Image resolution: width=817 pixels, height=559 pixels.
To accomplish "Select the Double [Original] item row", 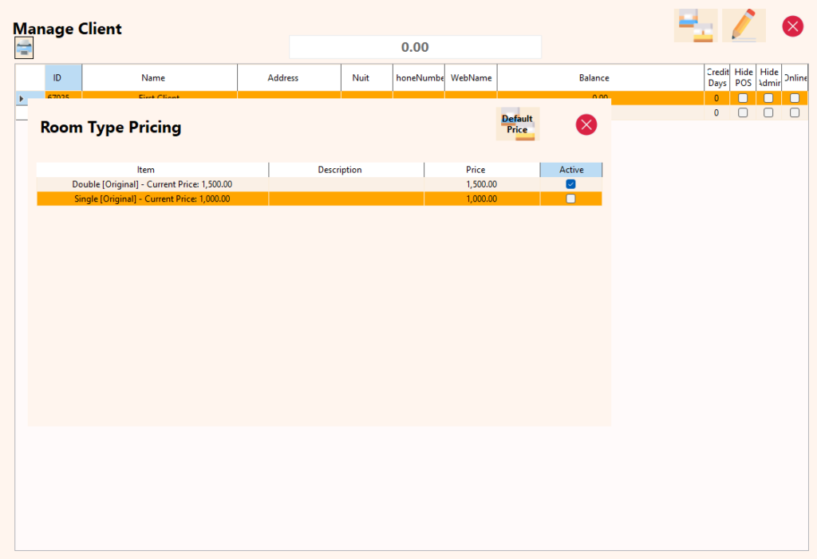I will pyautogui.click(x=152, y=184).
